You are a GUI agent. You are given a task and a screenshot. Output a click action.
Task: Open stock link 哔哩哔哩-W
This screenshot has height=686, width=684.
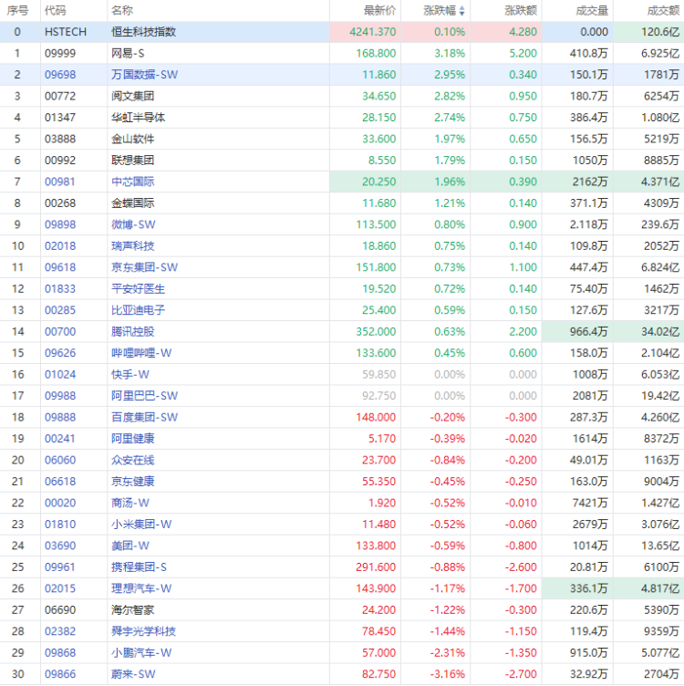pos(141,353)
